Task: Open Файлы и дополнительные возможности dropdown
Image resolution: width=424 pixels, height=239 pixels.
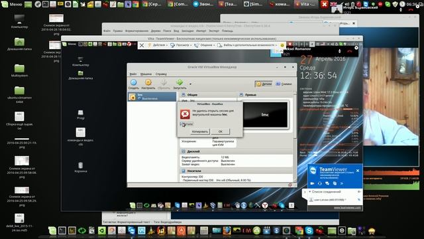Action: (247, 45)
